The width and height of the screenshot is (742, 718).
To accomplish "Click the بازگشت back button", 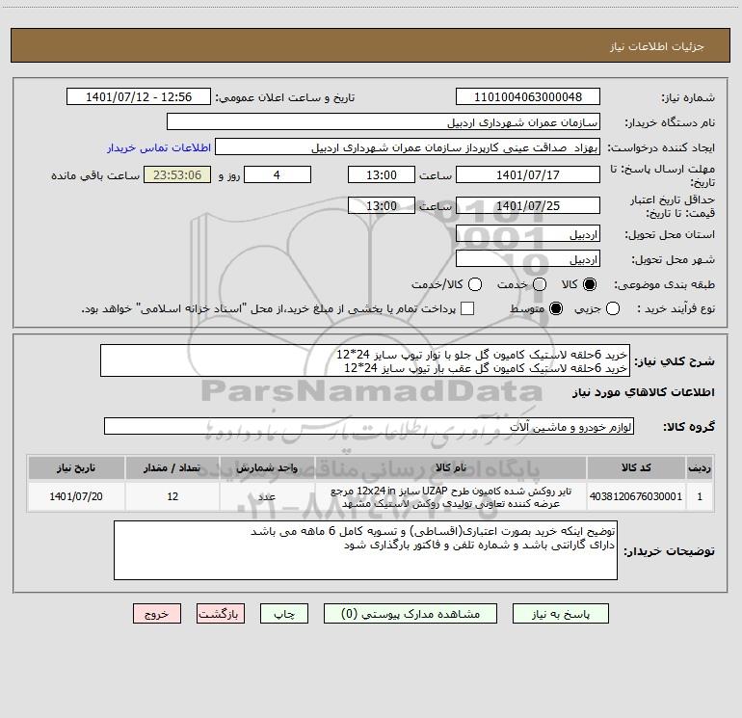I will pos(221,614).
